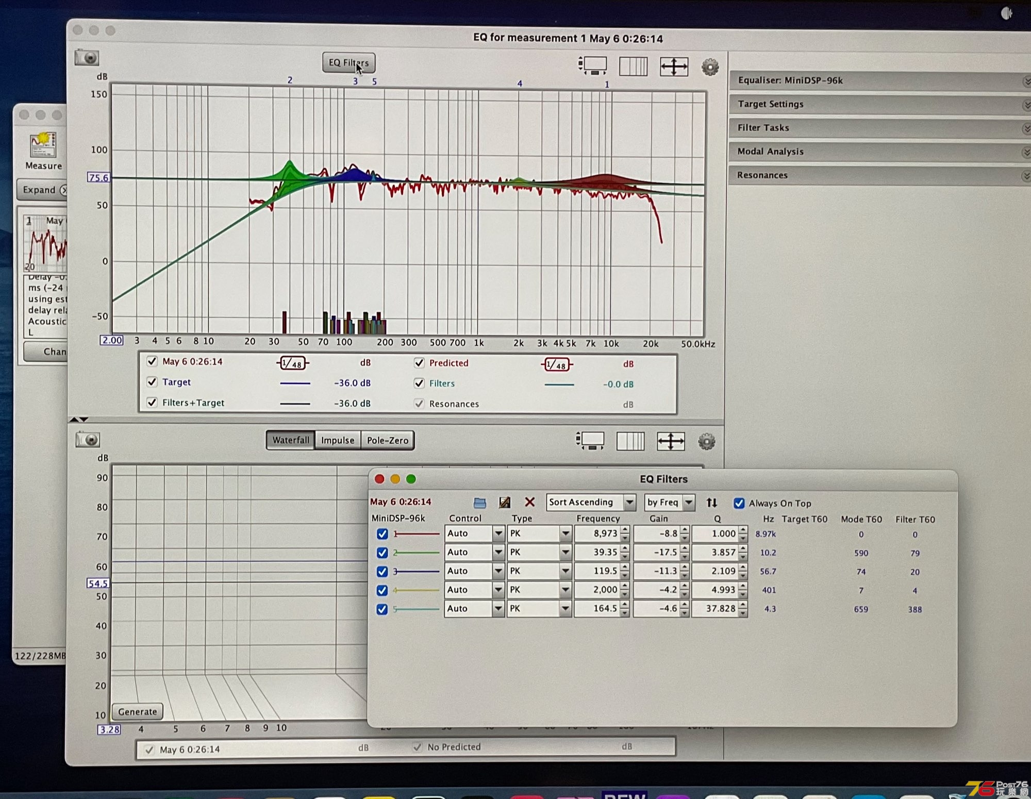
Task: Open EQ graph controls gear icon
Action: click(710, 67)
